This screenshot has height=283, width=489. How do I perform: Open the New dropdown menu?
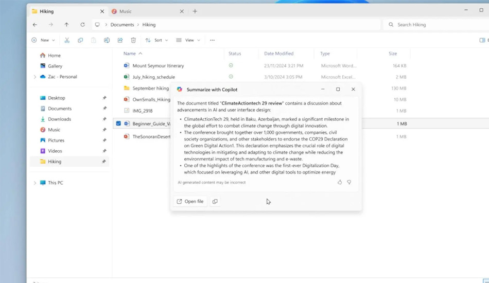click(x=43, y=40)
